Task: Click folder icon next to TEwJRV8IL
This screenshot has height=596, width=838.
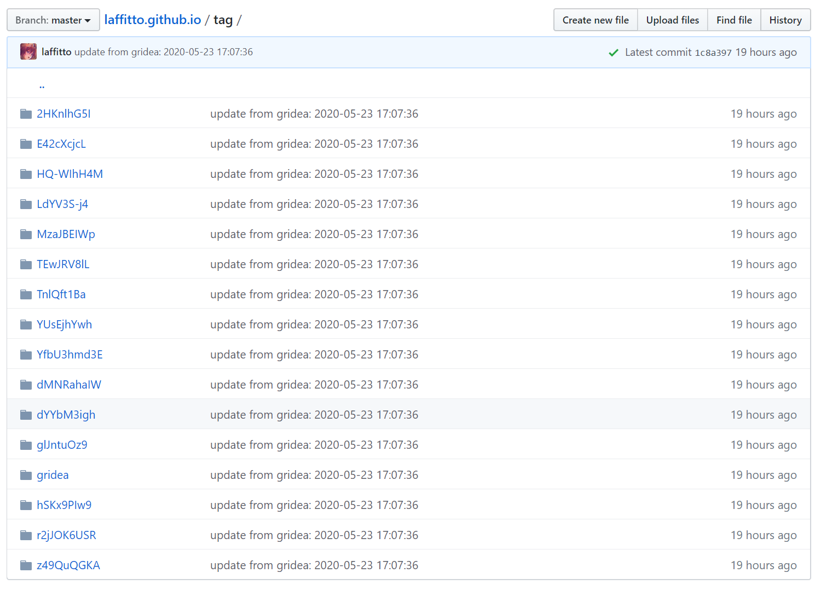Action: tap(26, 264)
